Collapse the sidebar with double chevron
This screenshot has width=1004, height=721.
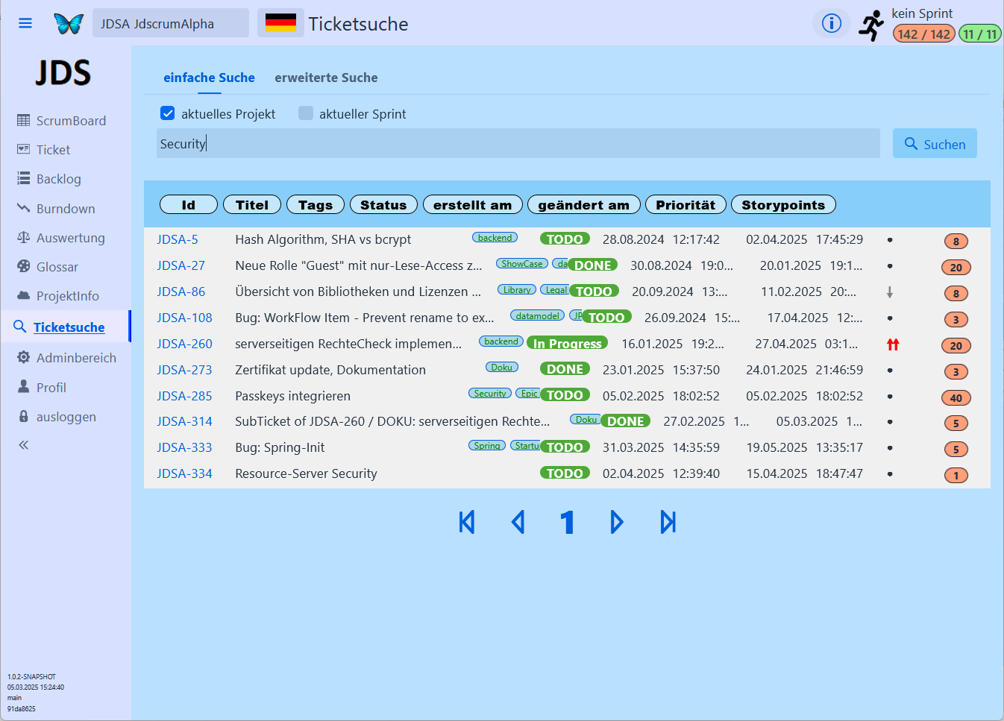(24, 445)
